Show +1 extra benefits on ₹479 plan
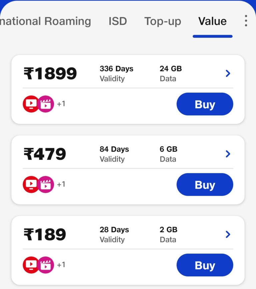 pyautogui.click(x=61, y=184)
